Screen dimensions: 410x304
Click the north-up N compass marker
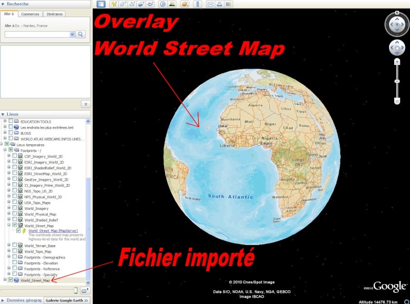pos(397,12)
